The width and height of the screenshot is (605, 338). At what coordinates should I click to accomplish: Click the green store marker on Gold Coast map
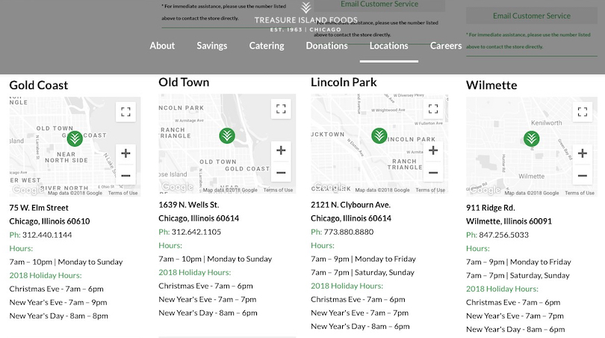[75, 138]
